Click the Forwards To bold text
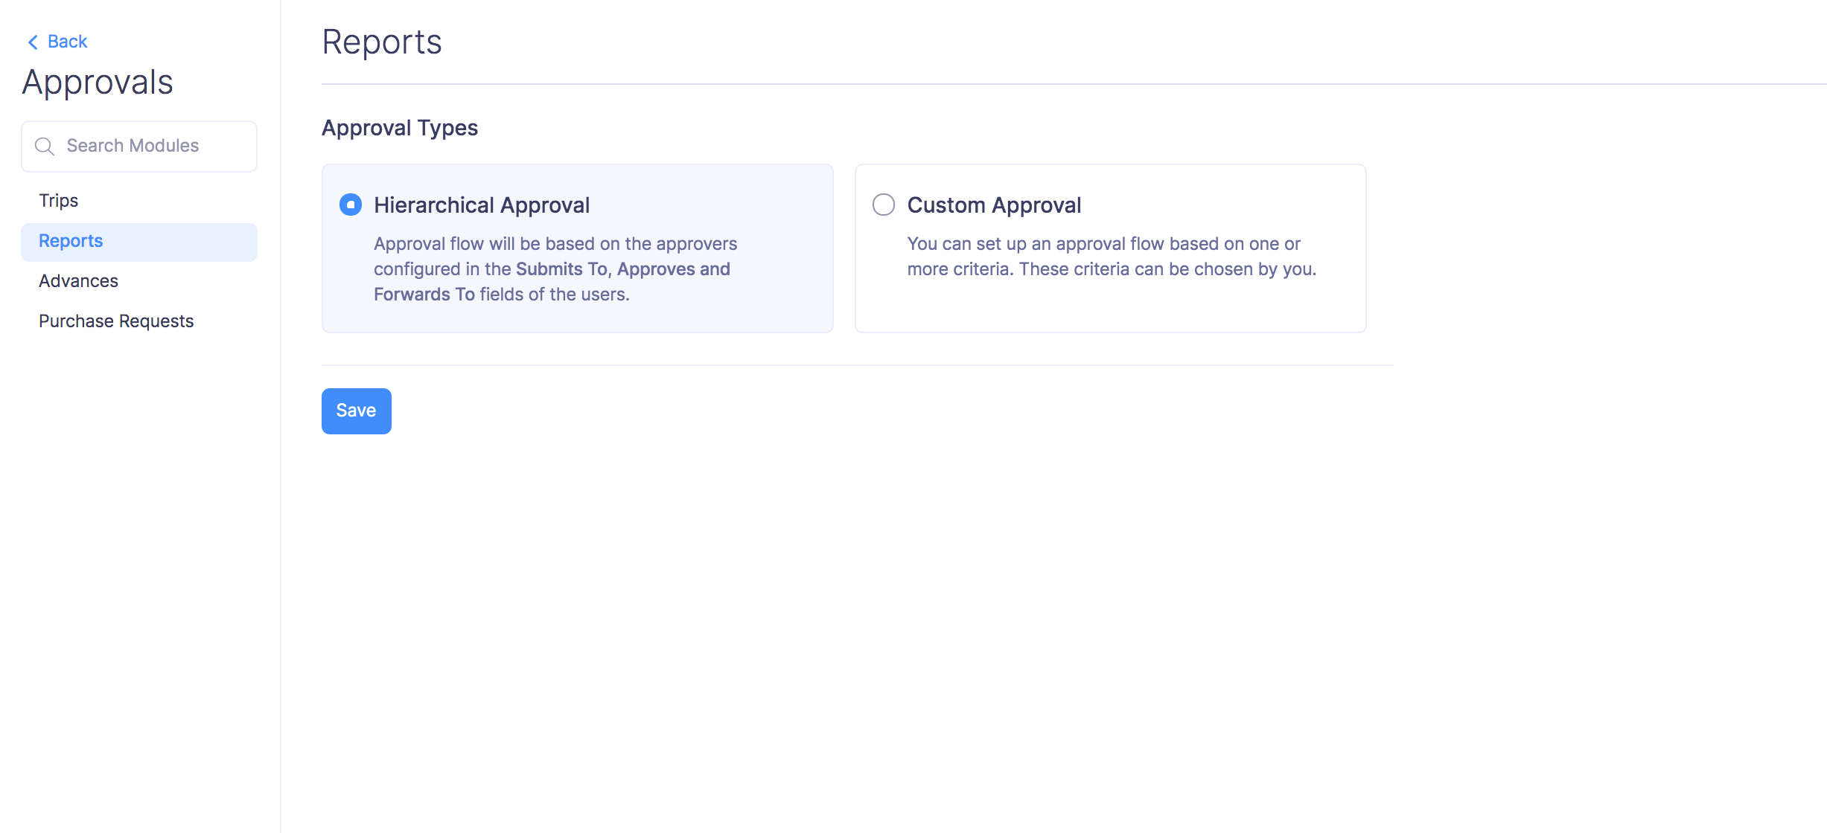The image size is (1827, 833). (424, 295)
